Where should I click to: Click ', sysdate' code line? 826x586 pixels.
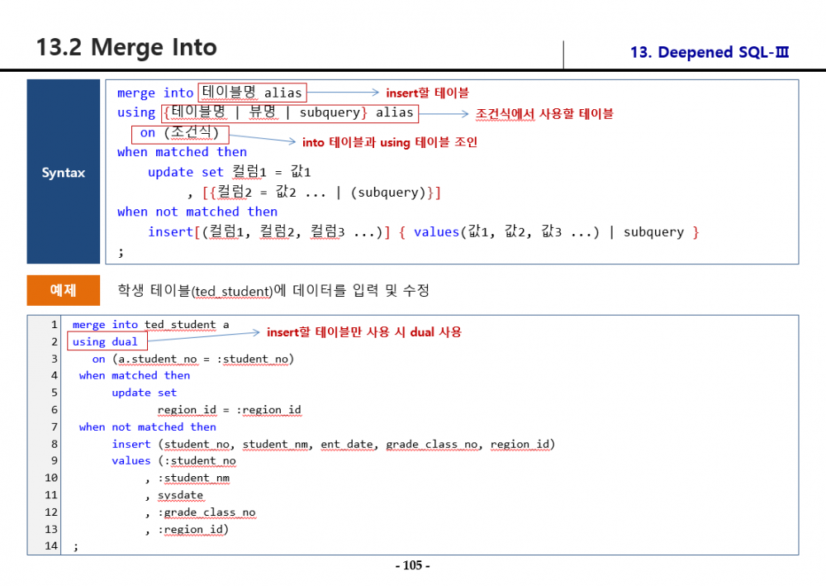pyautogui.click(x=173, y=495)
